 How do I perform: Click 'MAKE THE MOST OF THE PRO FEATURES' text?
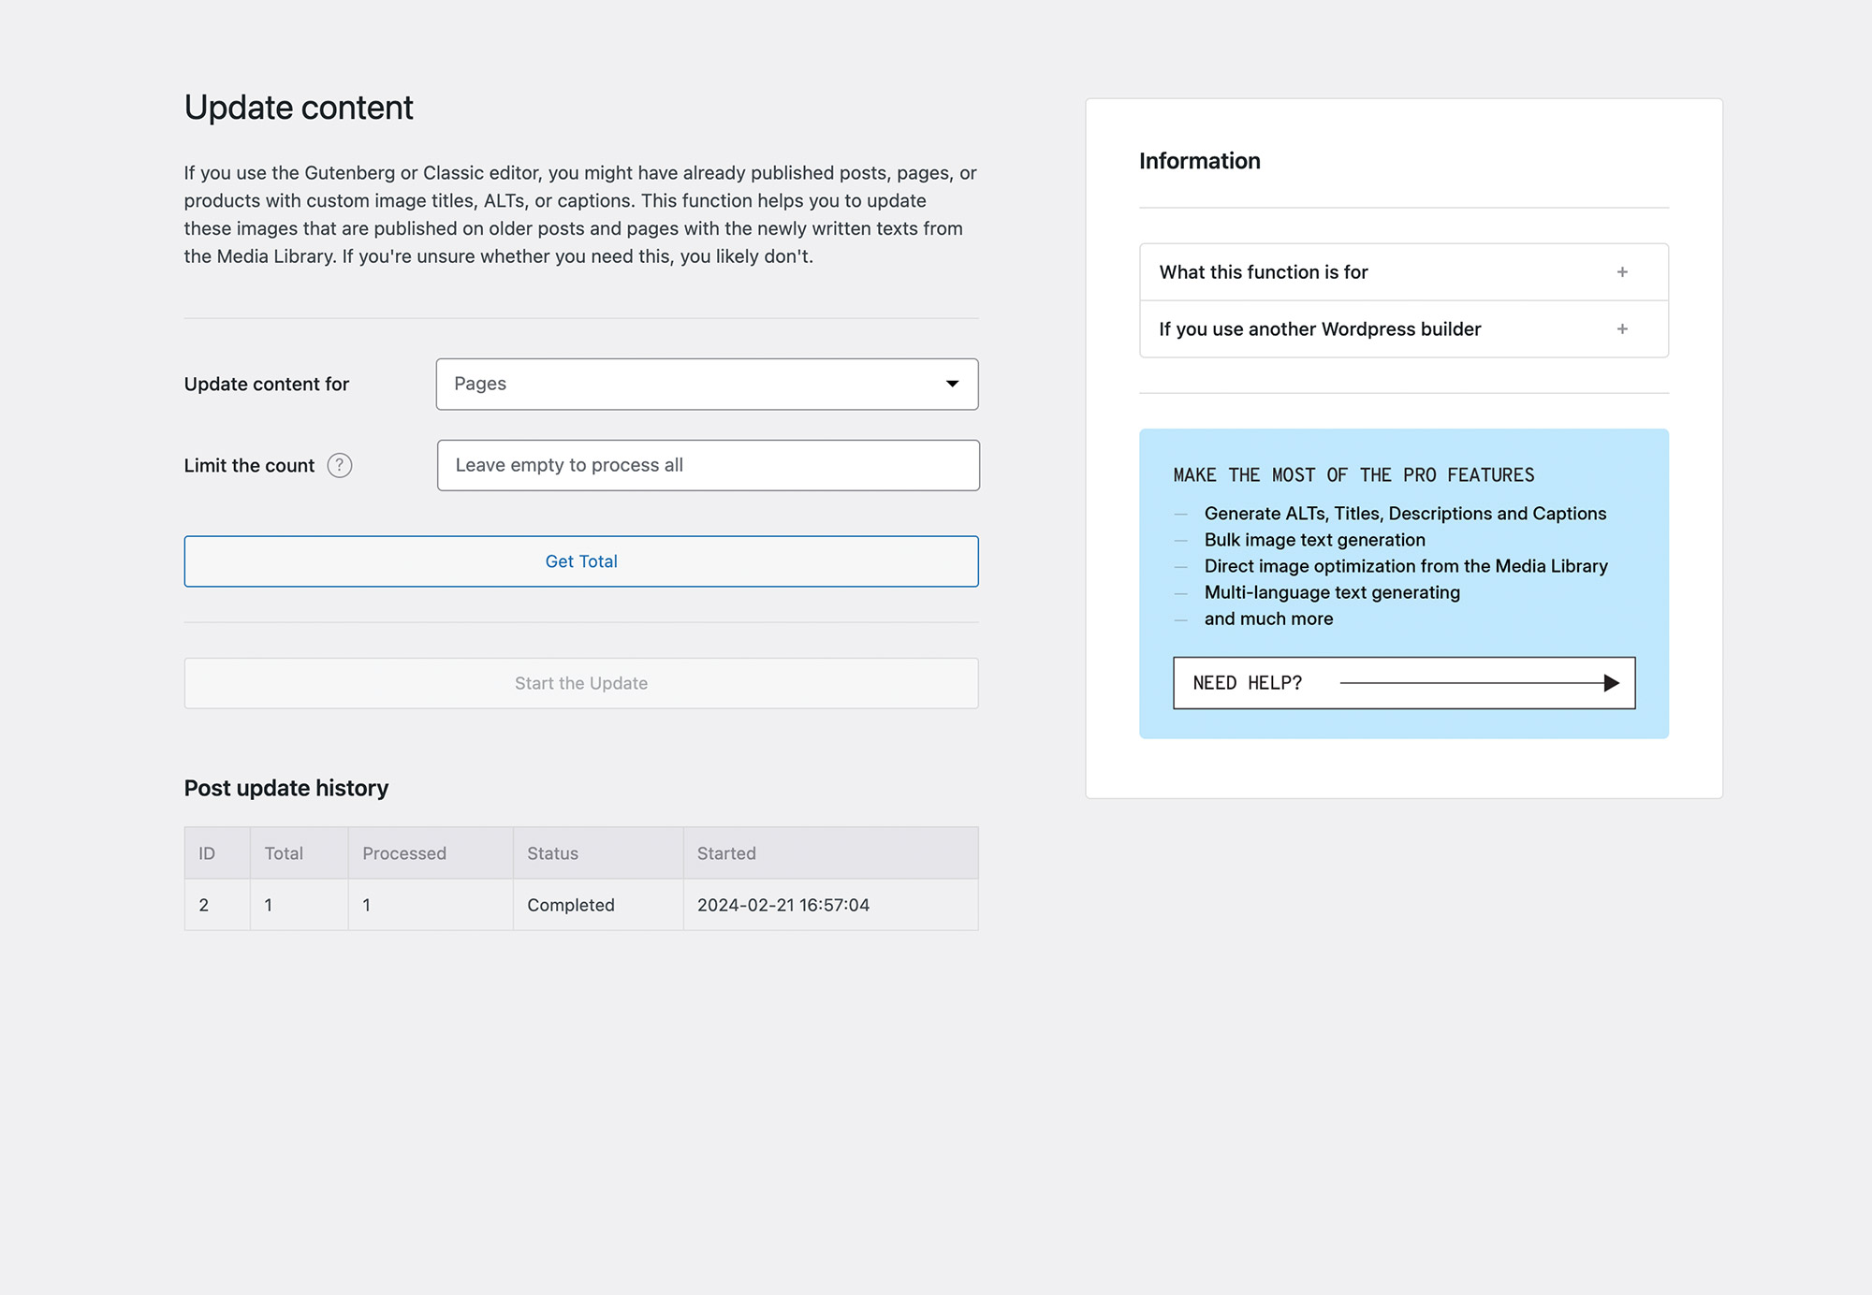[1354, 475]
